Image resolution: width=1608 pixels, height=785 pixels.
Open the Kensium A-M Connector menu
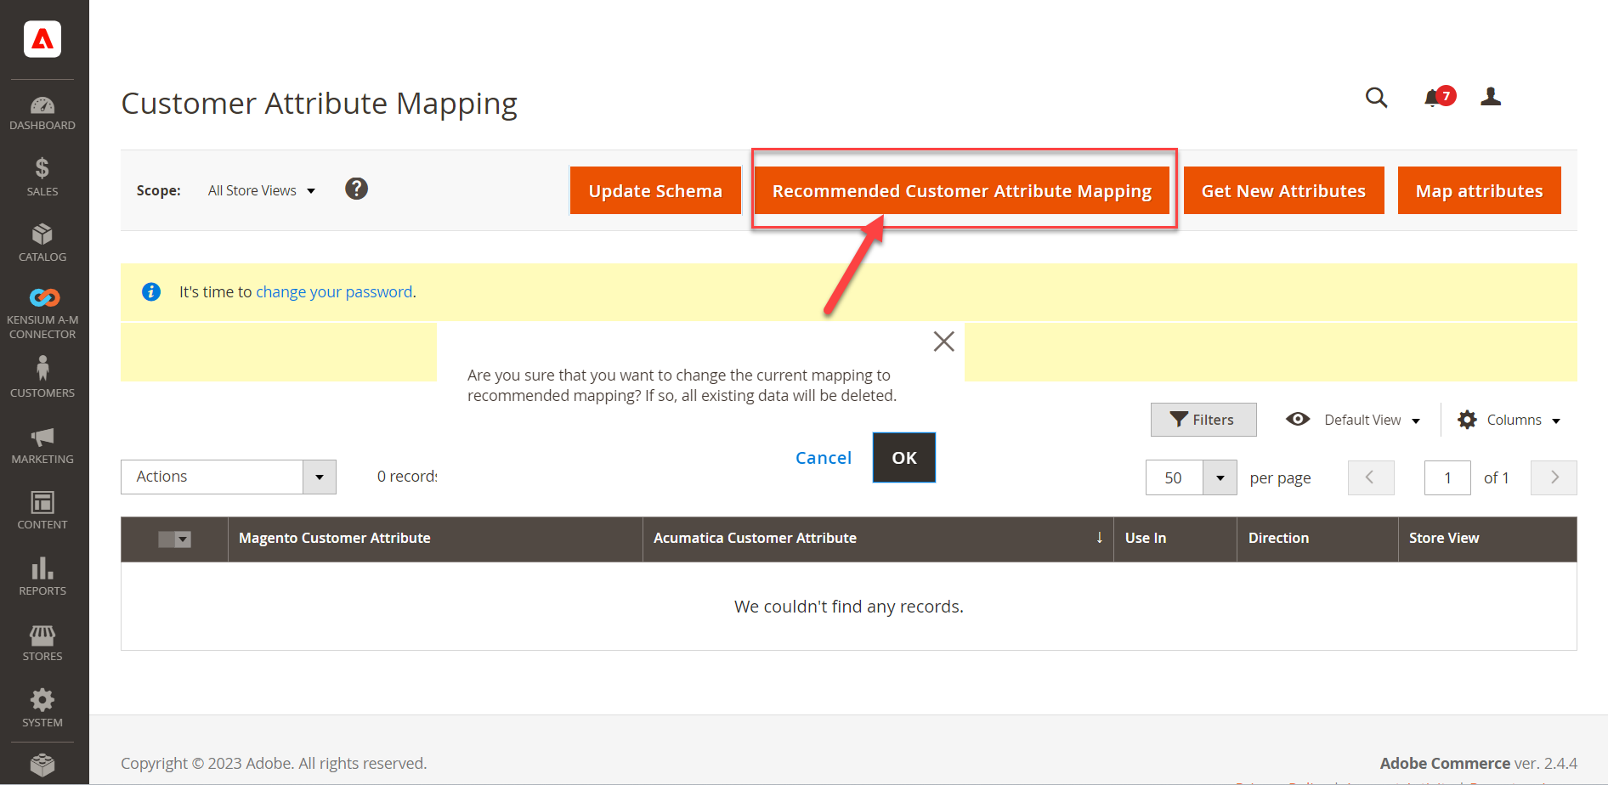42,313
